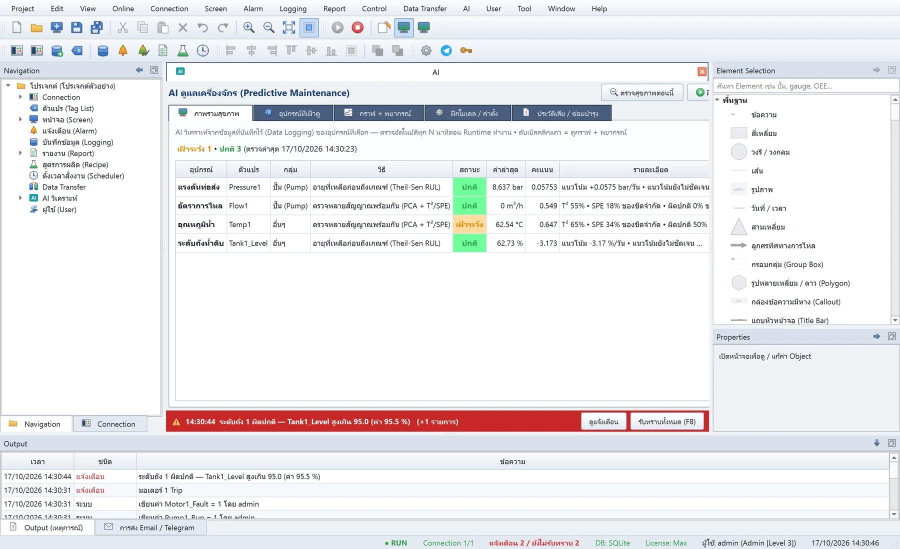Select the การส่ง Email / Telegram tab
Viewport: 900px width, 549px height.
click(x=150, y=527)
